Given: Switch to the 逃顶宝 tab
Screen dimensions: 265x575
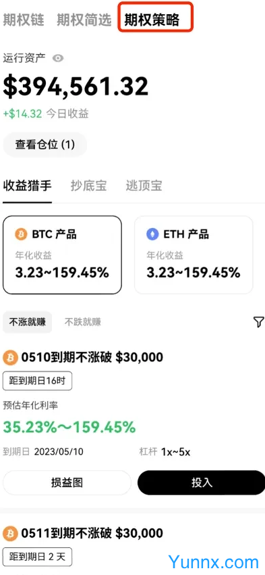Looking at the screenshot, I should (144, 186).
